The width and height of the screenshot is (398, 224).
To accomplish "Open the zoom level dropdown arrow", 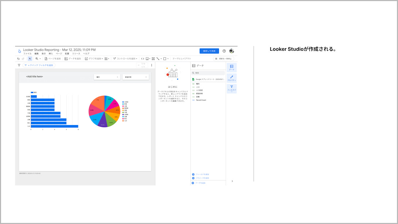I will click(40, 59).
